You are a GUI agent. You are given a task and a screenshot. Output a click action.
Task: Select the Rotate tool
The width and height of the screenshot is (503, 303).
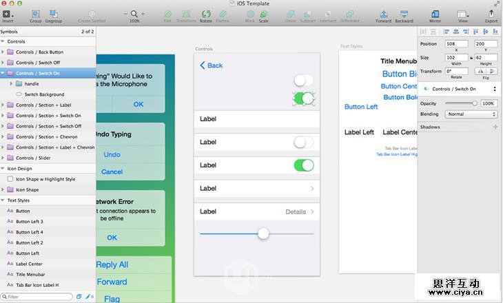click(x=206, y=14)
